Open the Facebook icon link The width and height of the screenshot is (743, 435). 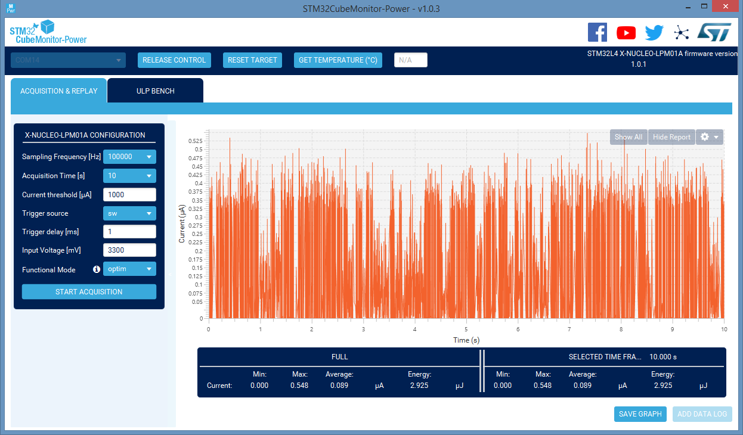[598, 32]
